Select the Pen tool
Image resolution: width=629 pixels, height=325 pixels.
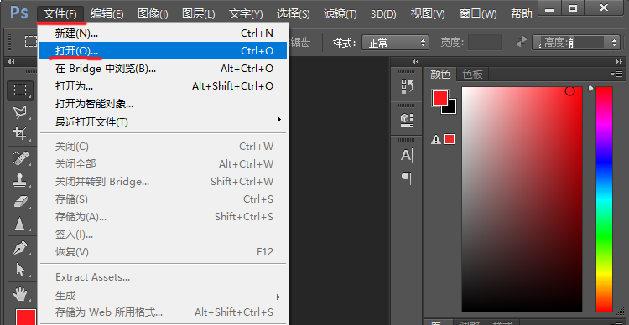point(20,248)
